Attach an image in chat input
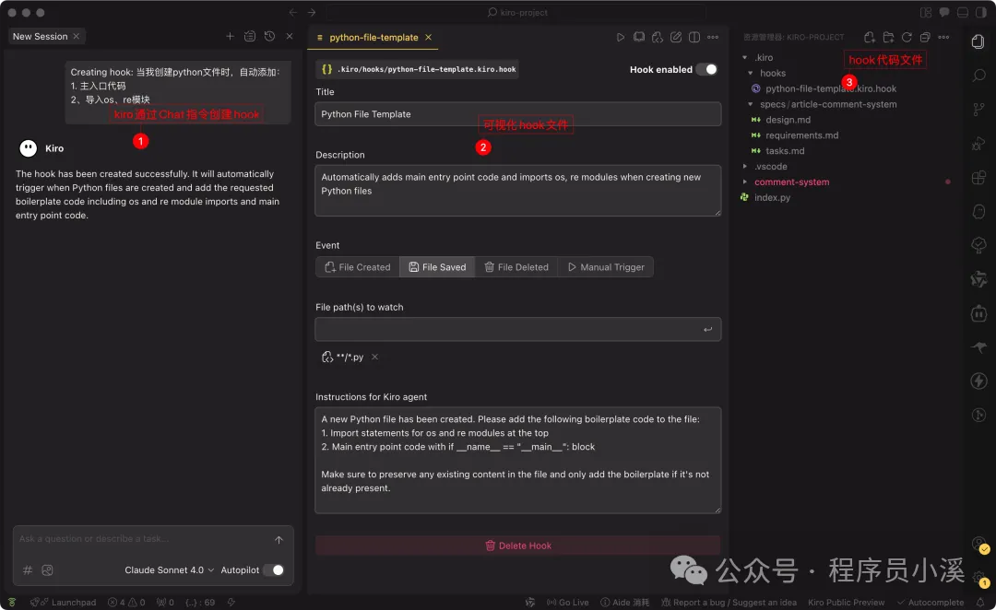 [x=47, y=570]
